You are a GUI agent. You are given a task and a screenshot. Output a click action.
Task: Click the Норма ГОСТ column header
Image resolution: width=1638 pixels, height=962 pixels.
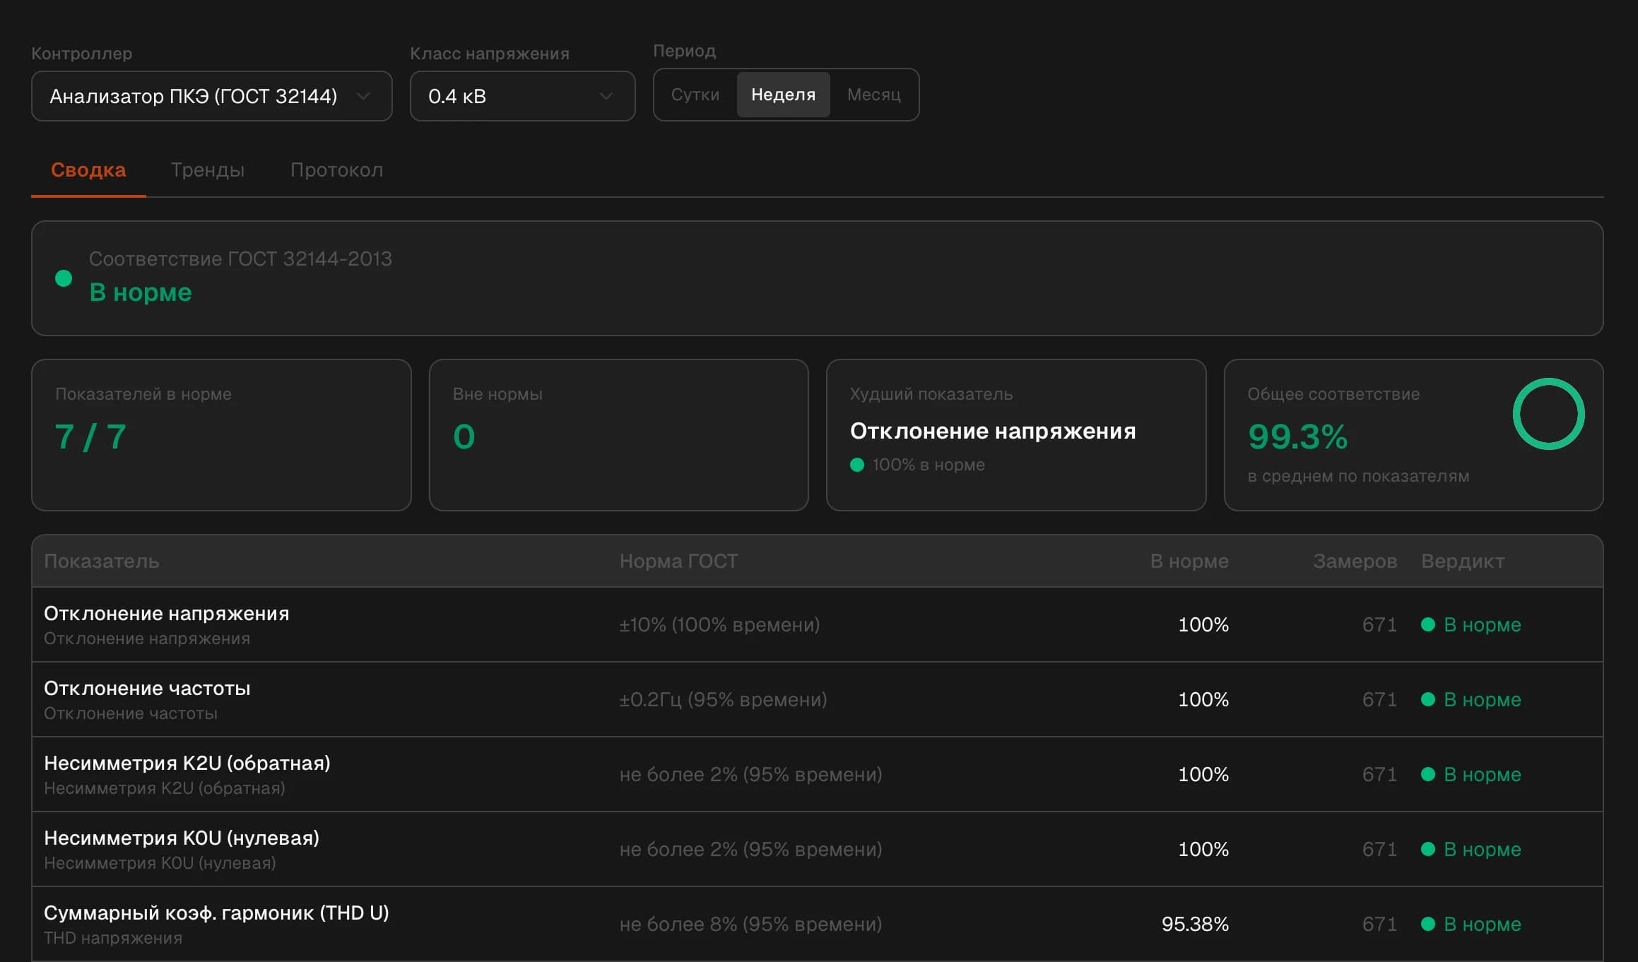coord(678,562)
